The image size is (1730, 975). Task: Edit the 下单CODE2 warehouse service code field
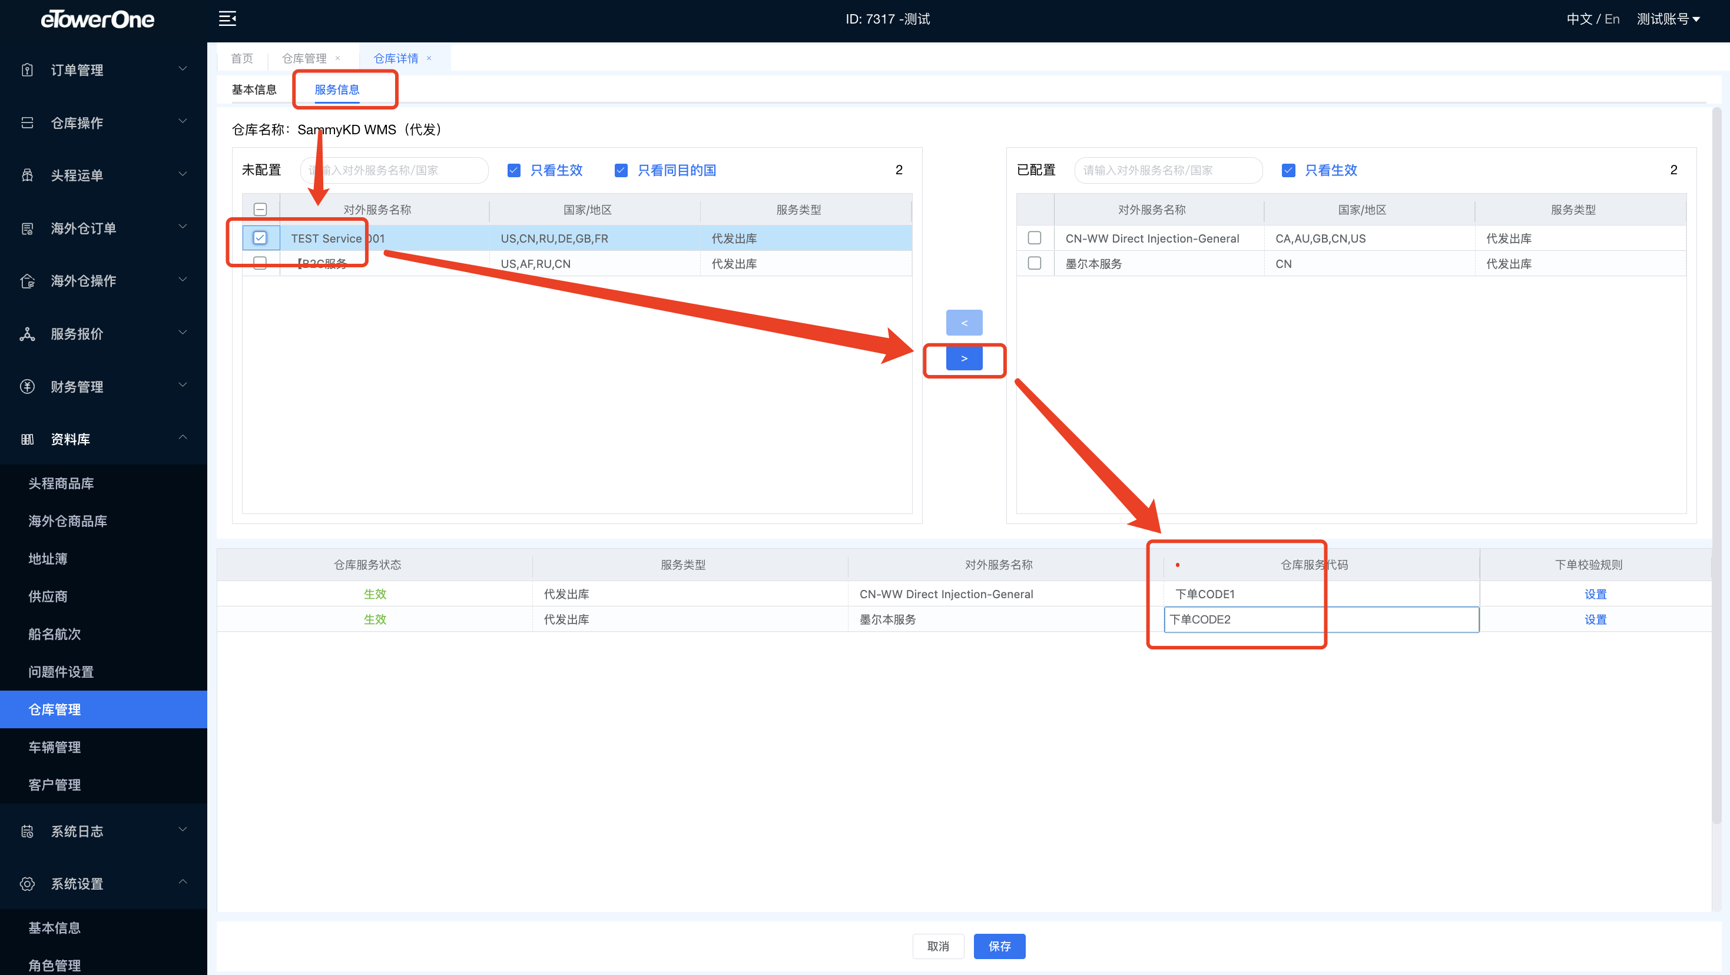pyautogui.click(x=1321, y=619)
